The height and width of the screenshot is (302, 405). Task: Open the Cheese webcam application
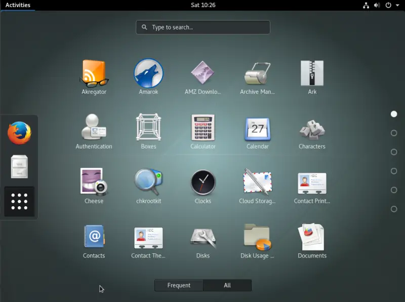click(94, 185)
